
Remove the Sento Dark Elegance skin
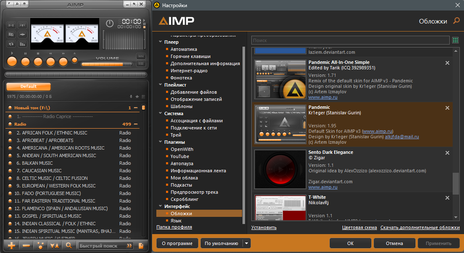click(448, 153)
